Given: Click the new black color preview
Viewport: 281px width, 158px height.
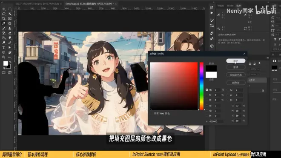Looking at the screenshot, I should [211, 69].
